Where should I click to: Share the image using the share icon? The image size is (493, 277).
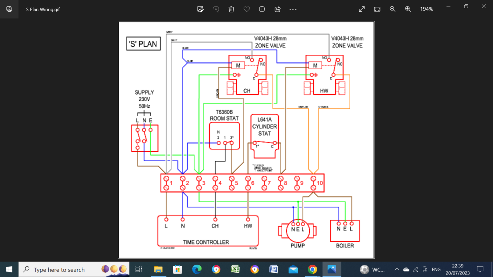click(x=277, y=9)
